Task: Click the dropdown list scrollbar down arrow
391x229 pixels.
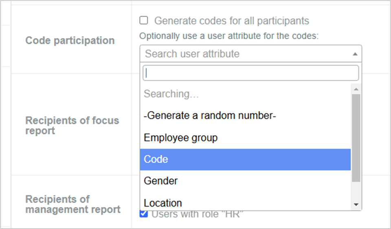Action: pos(356,205)
